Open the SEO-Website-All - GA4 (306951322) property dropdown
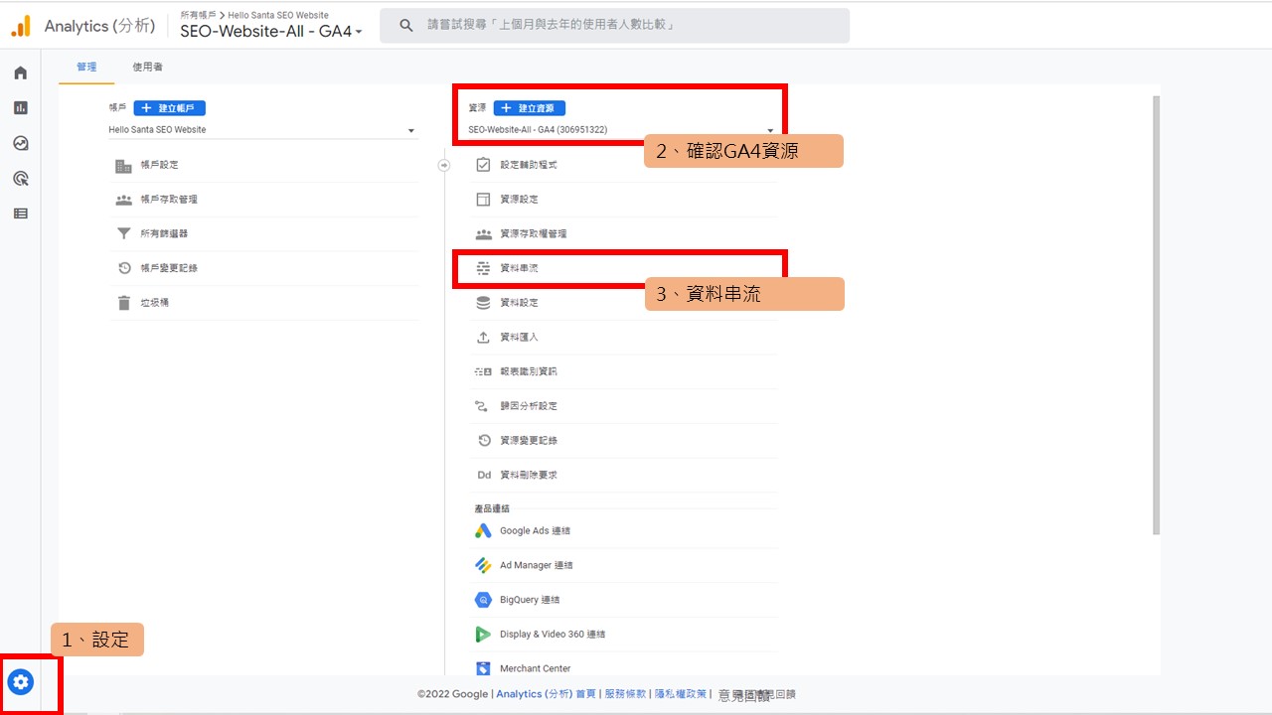 coord(621,130)
